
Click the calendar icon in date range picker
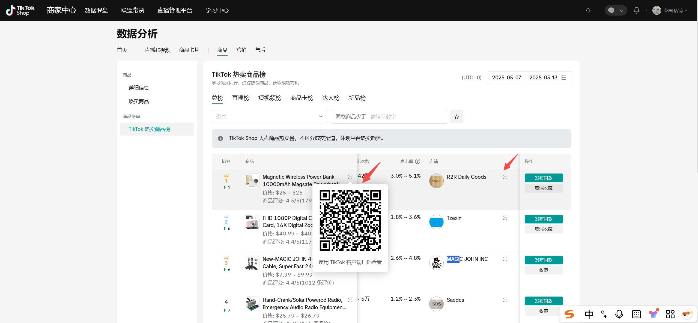click(x=564, y=78)
